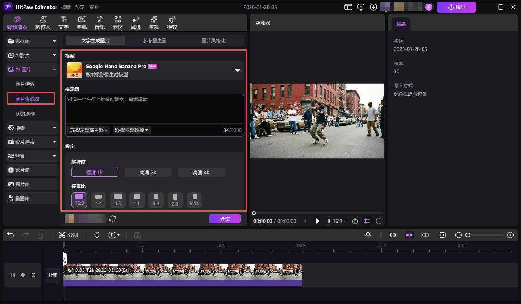521x304 pixels.
Task: Select the 轉場 transitions icon
Action: [x=136, y=23]
